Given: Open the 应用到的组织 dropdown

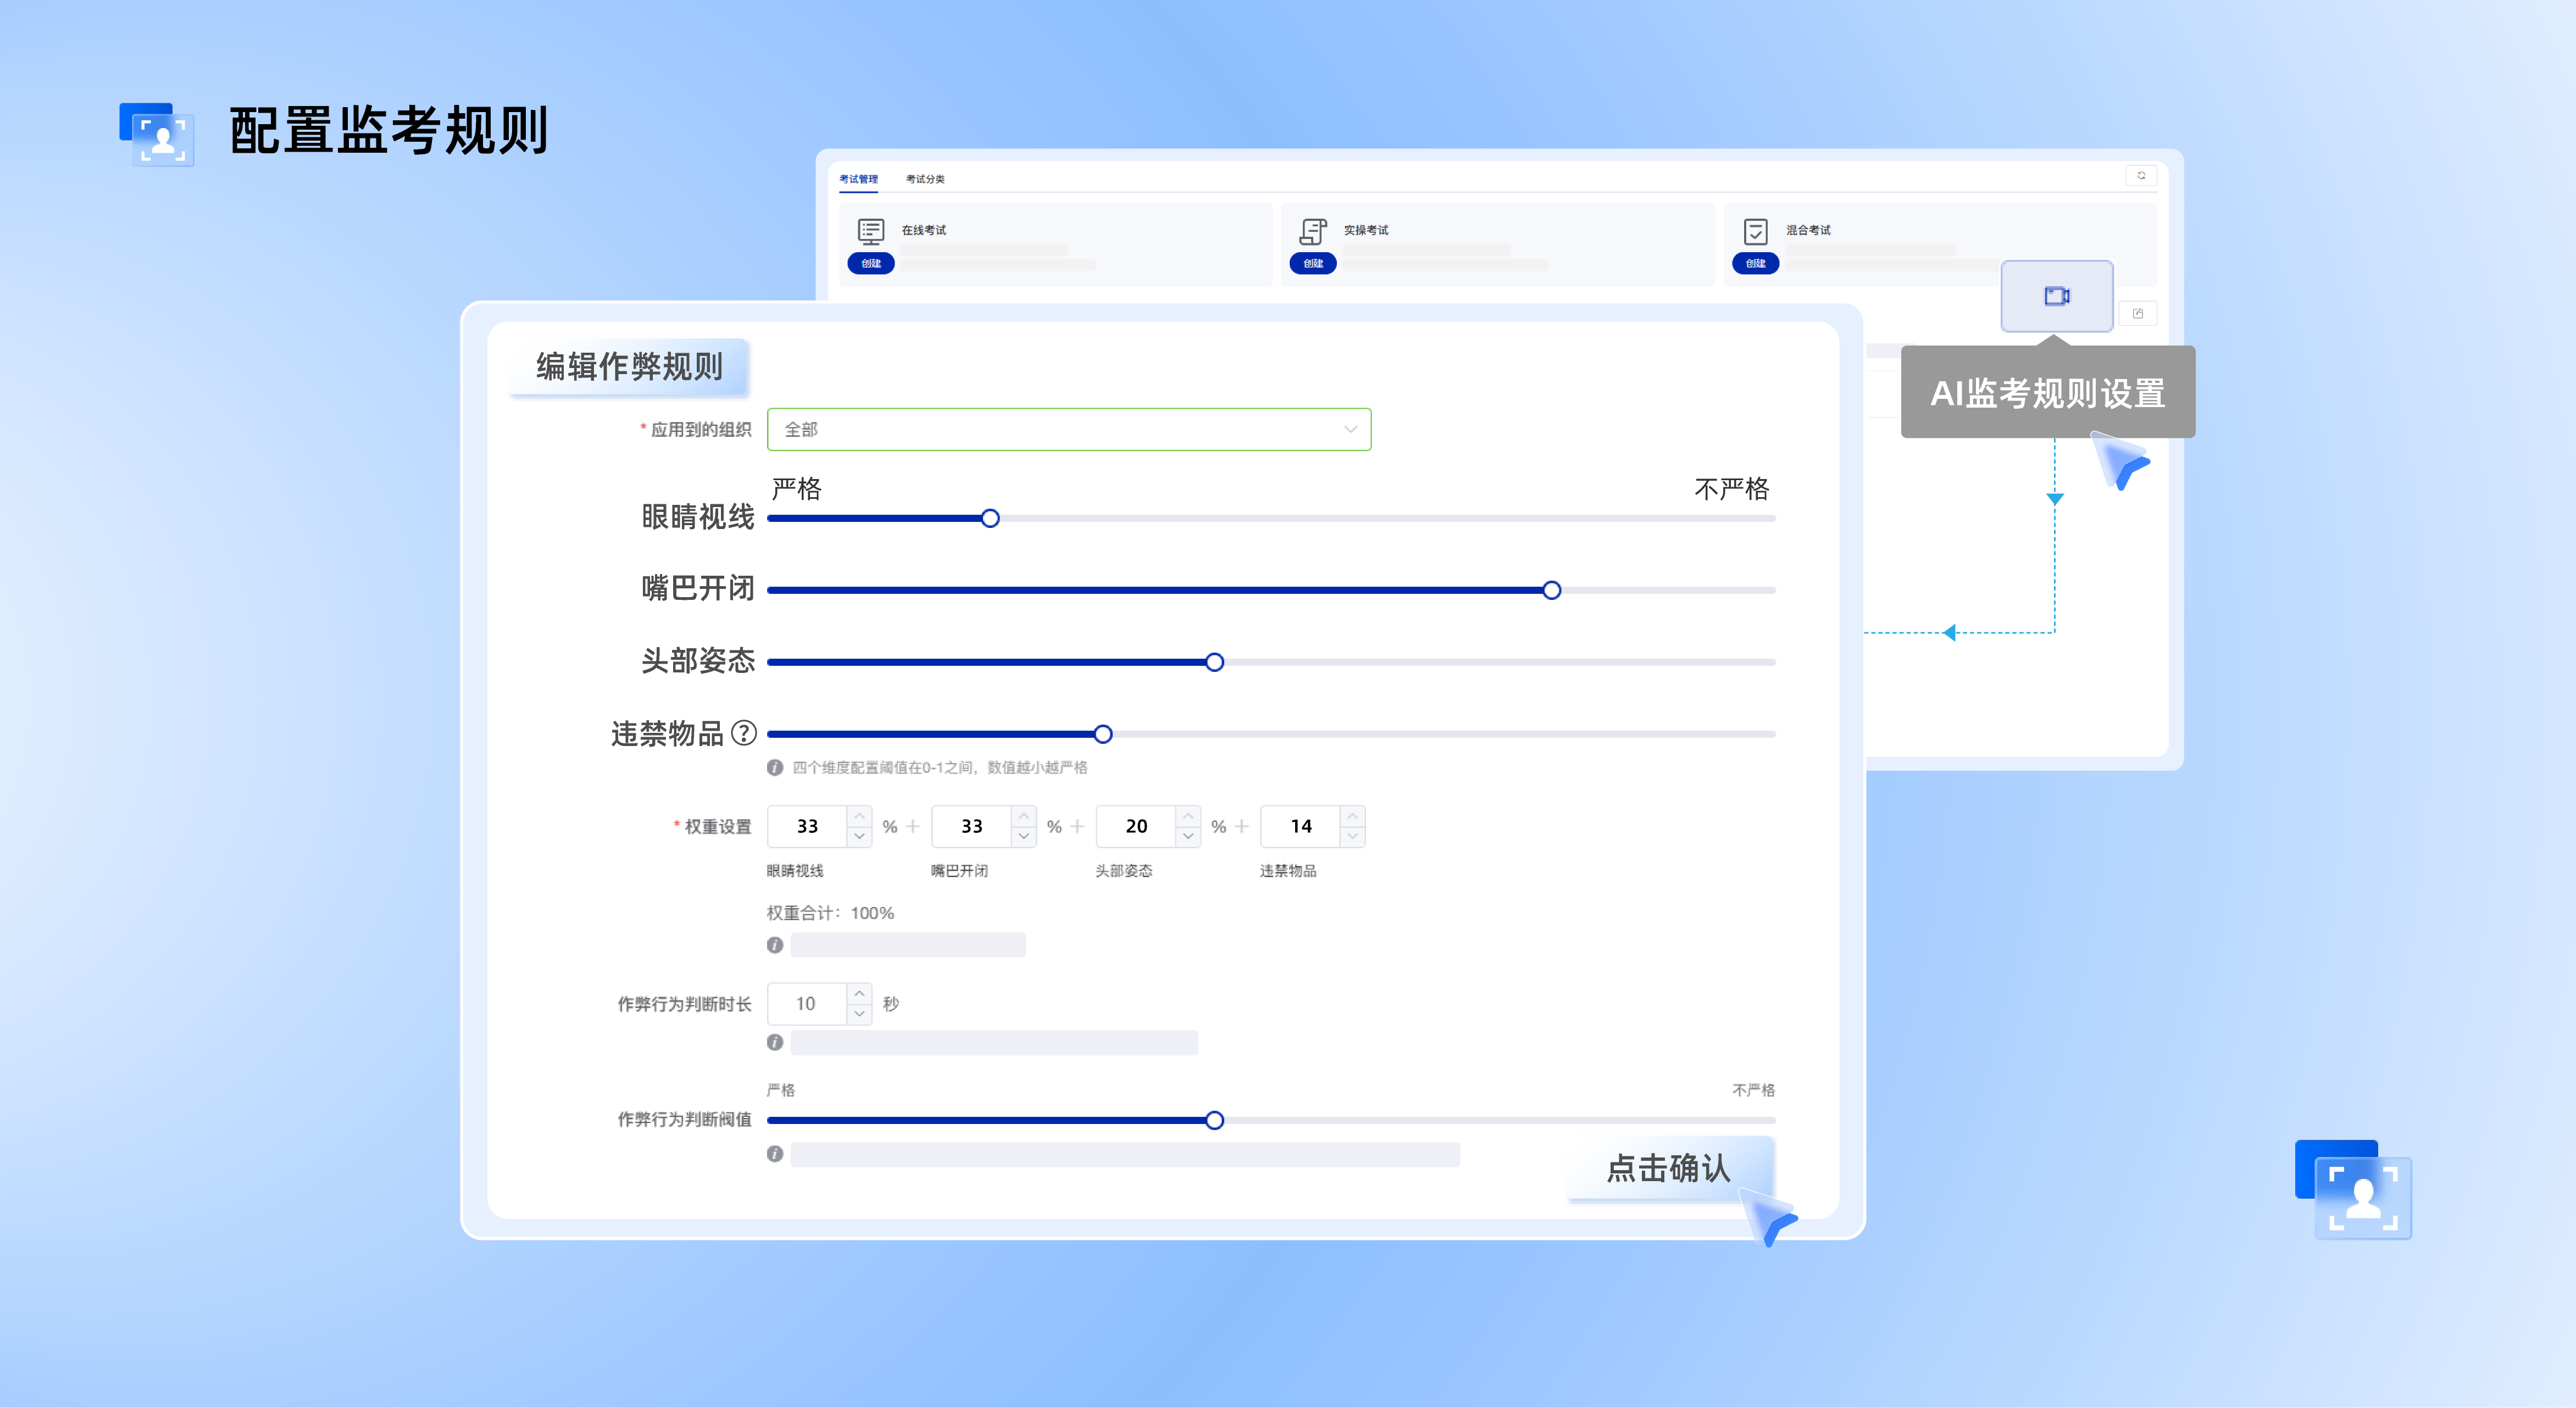Looking at the screenshot, I should point(1068,429).
